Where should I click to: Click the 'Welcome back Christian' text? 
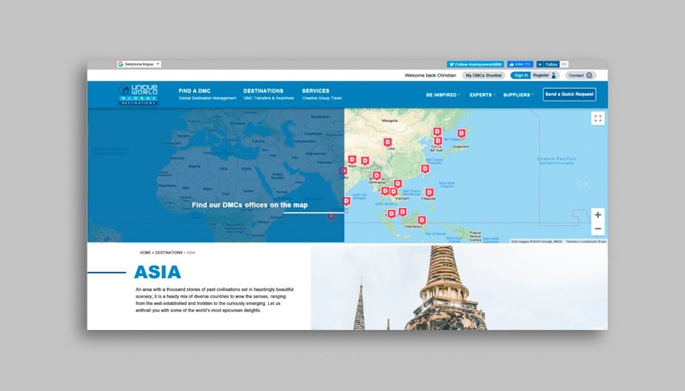pyautogui.click(x=431, y=75)
